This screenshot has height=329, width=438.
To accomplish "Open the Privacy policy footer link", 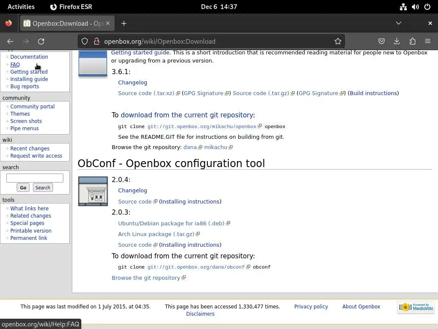I will (x=311, y=307).
